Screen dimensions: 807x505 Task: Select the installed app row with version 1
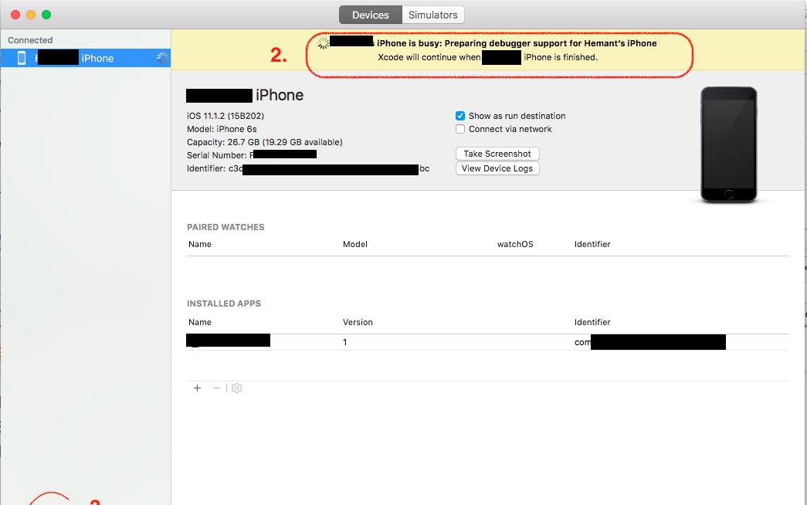click(487, 342)
